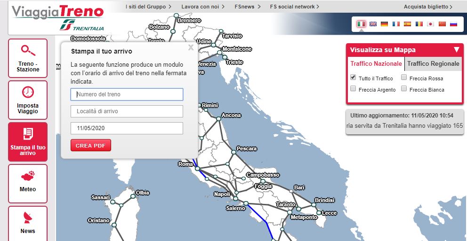This screenshot has height=241, width=467.
Task: Focus the Località di arrivo field
Action: 127,111
